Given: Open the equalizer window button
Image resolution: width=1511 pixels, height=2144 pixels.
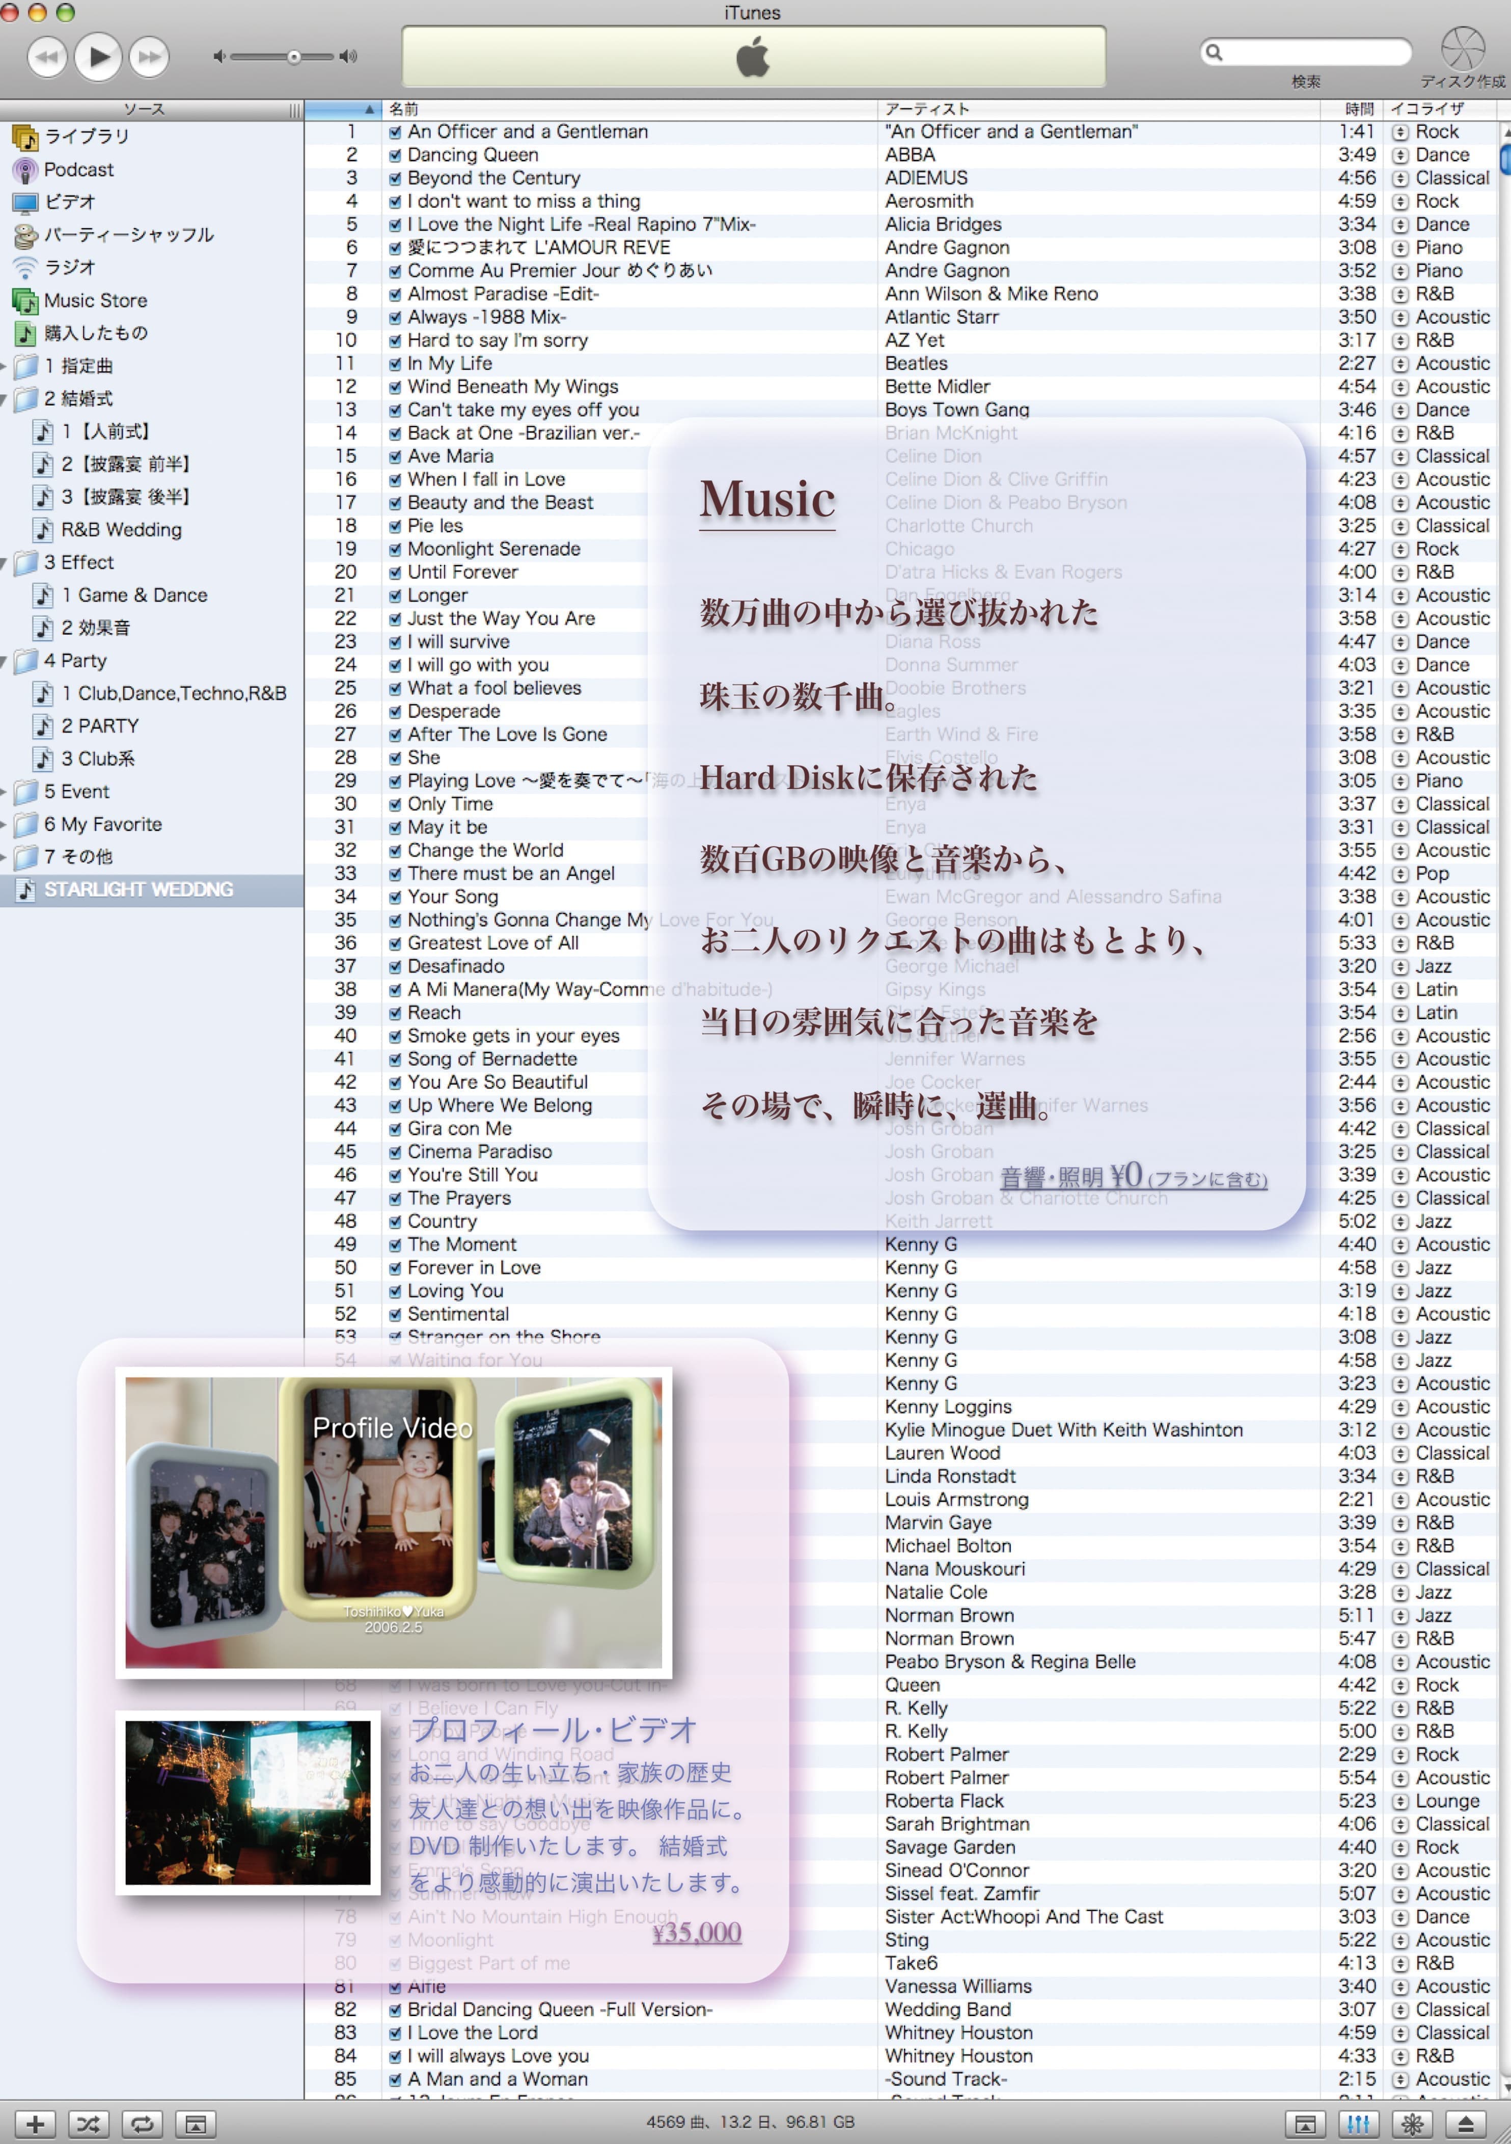Looking at the screenshot, I should (1358, 2125).
